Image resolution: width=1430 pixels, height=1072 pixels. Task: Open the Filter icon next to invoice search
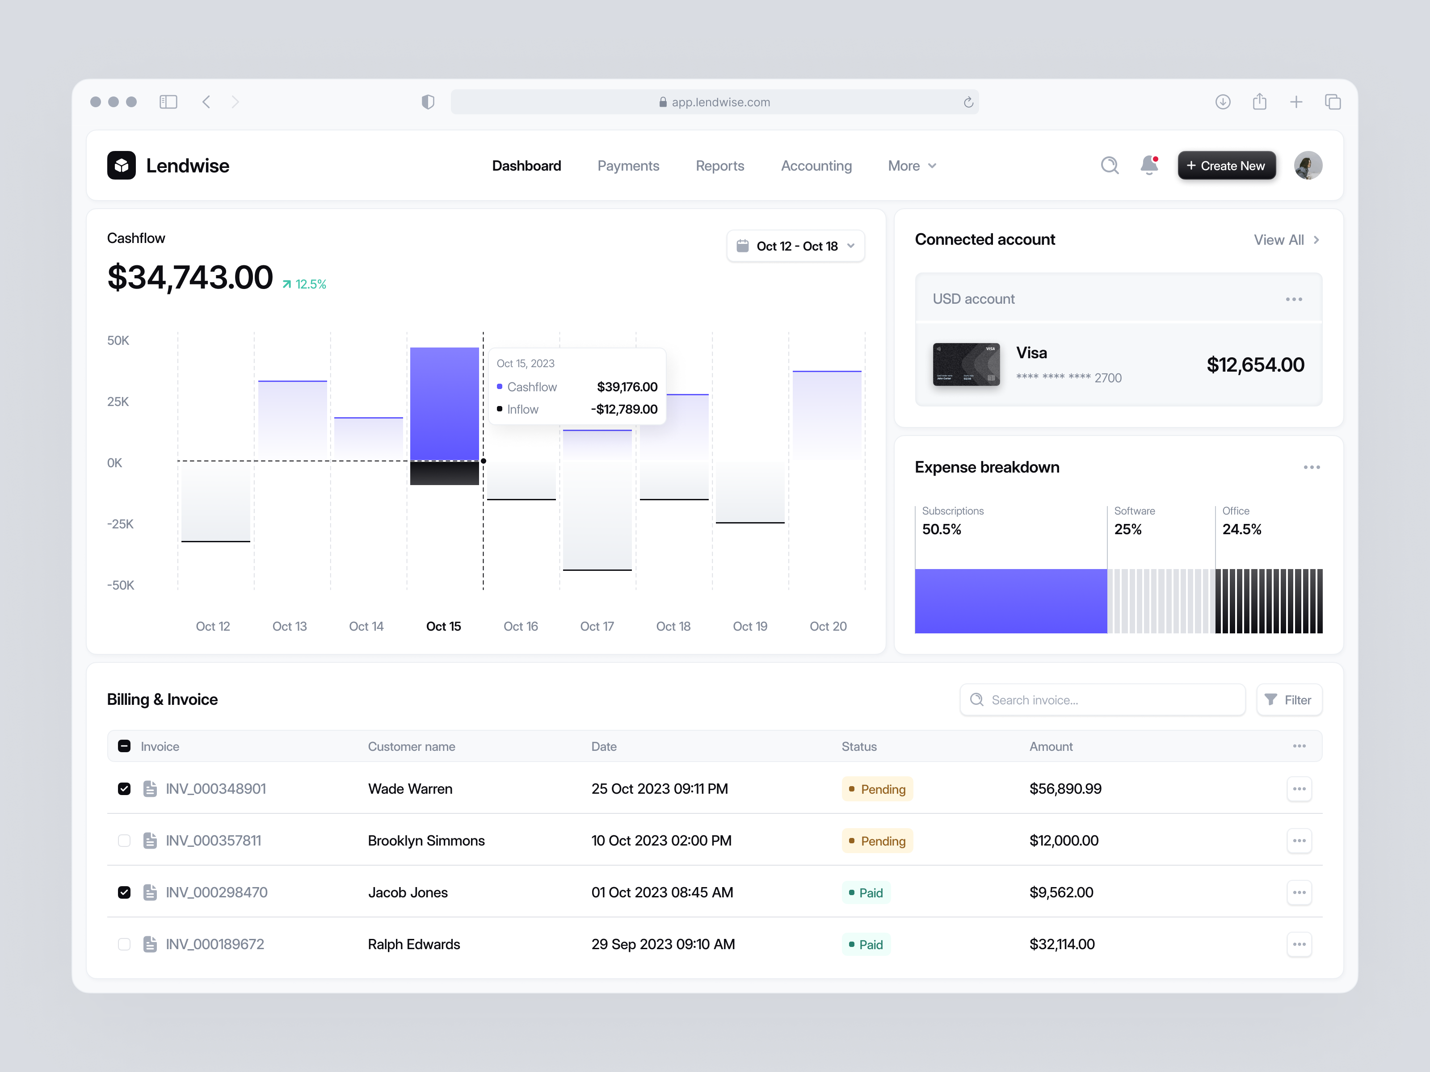click(1270, 700)
